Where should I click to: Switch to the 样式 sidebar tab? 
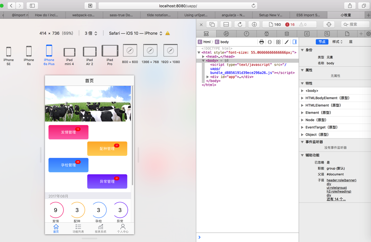point(337,42)
